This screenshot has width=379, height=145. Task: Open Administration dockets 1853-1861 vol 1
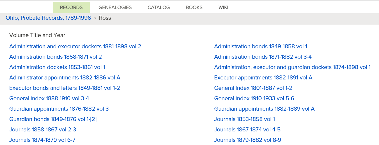point(57,67)
